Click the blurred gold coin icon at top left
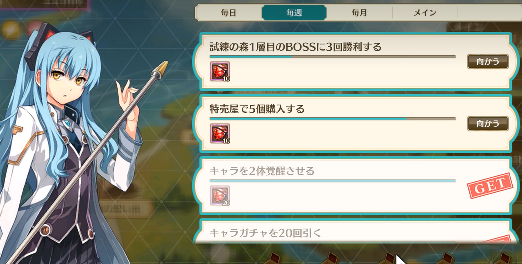The height and width of the screenshot is (264, 522). pos(10,29)
